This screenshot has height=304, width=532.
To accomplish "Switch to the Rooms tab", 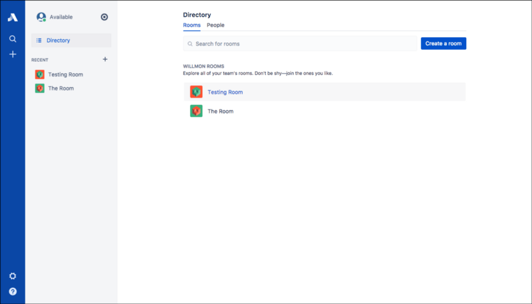I will (x=192, y=25).
